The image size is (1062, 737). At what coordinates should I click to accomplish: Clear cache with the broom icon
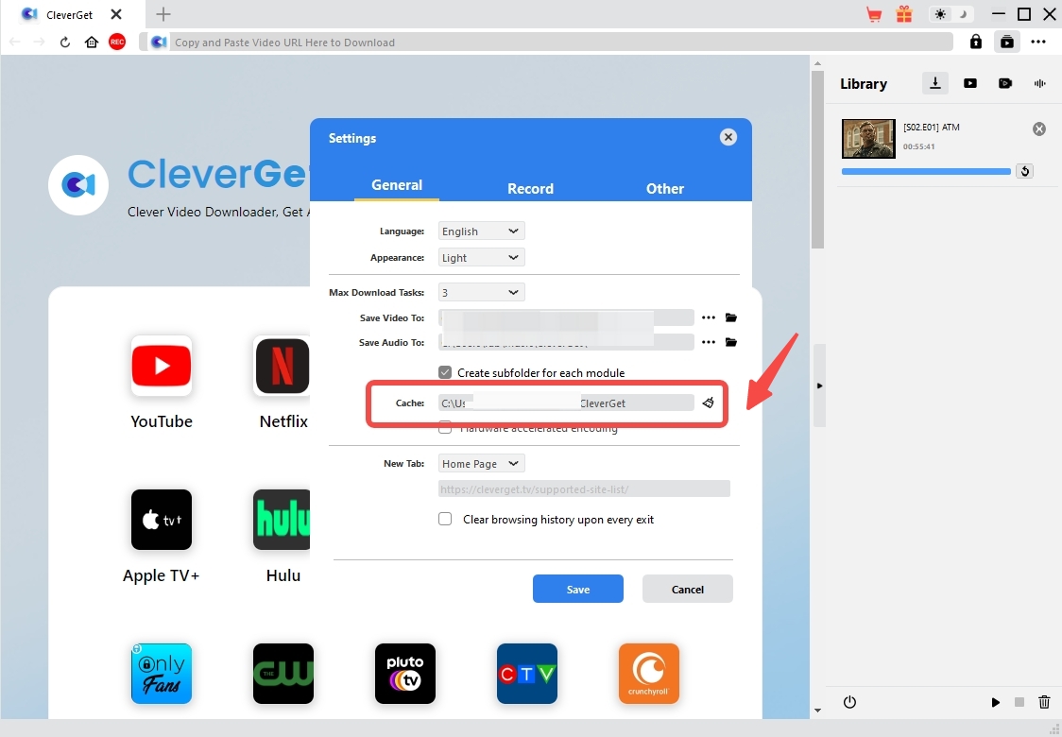[709, 403]
